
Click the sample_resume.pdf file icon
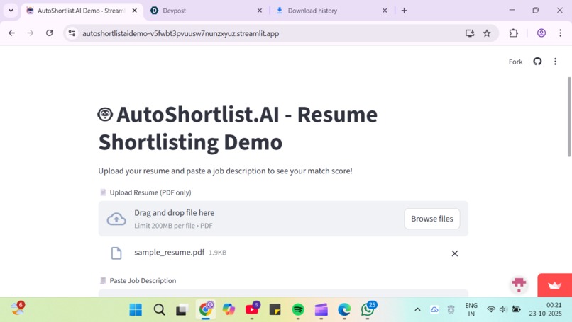coord(116,253)
